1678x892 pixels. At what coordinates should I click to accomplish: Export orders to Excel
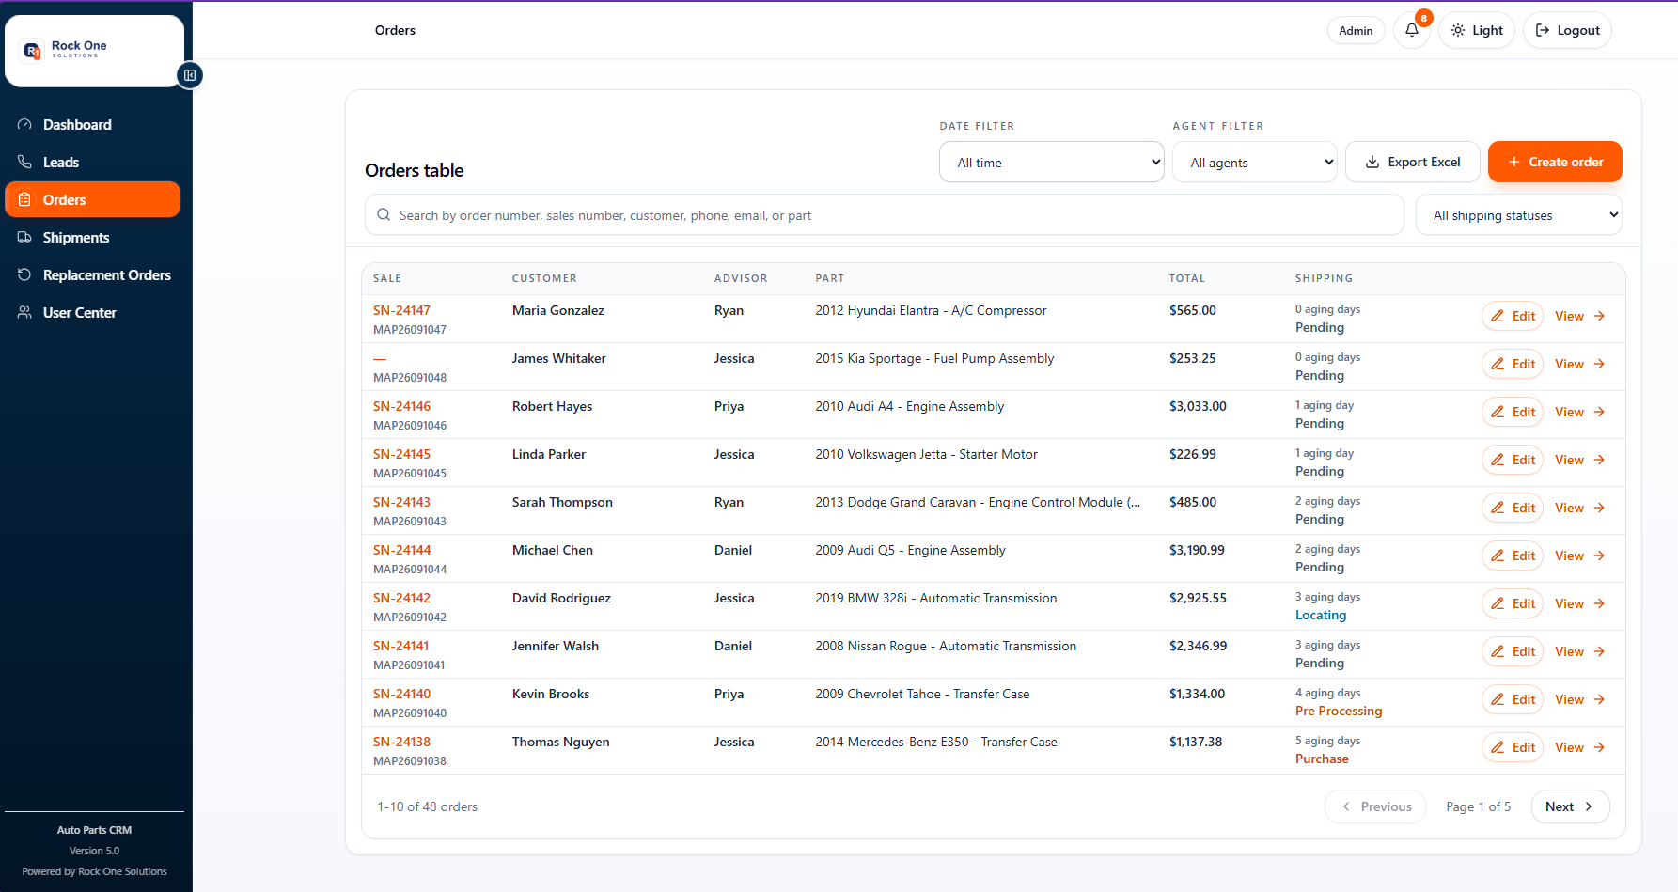pos(1412,162)
